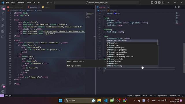Image resolution: width=185 pixels, height=104 pixels.
Task: Click the microphone tray icon
Action: tap(148, 101)
